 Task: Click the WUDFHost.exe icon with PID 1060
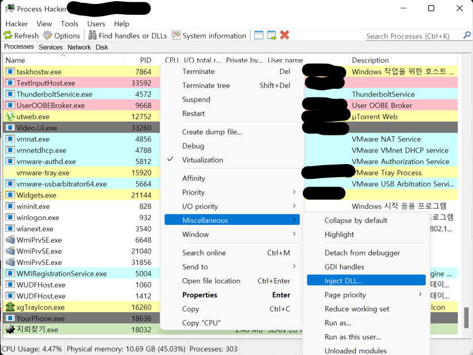tap(10, 284)
